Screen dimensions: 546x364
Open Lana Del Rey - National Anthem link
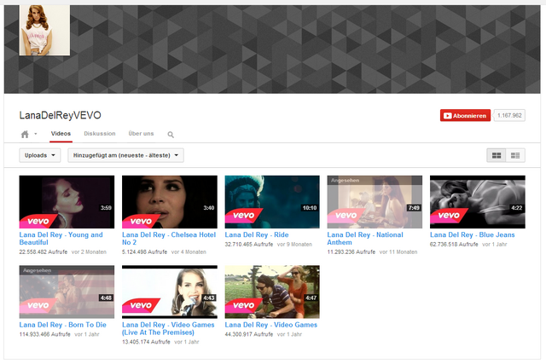tap(365, 239)
